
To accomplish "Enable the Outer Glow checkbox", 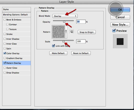I will [x=5, y=68].
